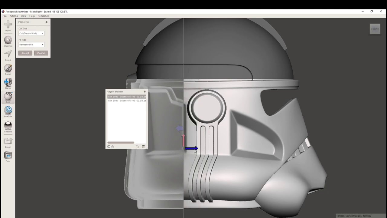Click the Object Browser close dot
Screen dimensions: 387x218
point(145,91)
